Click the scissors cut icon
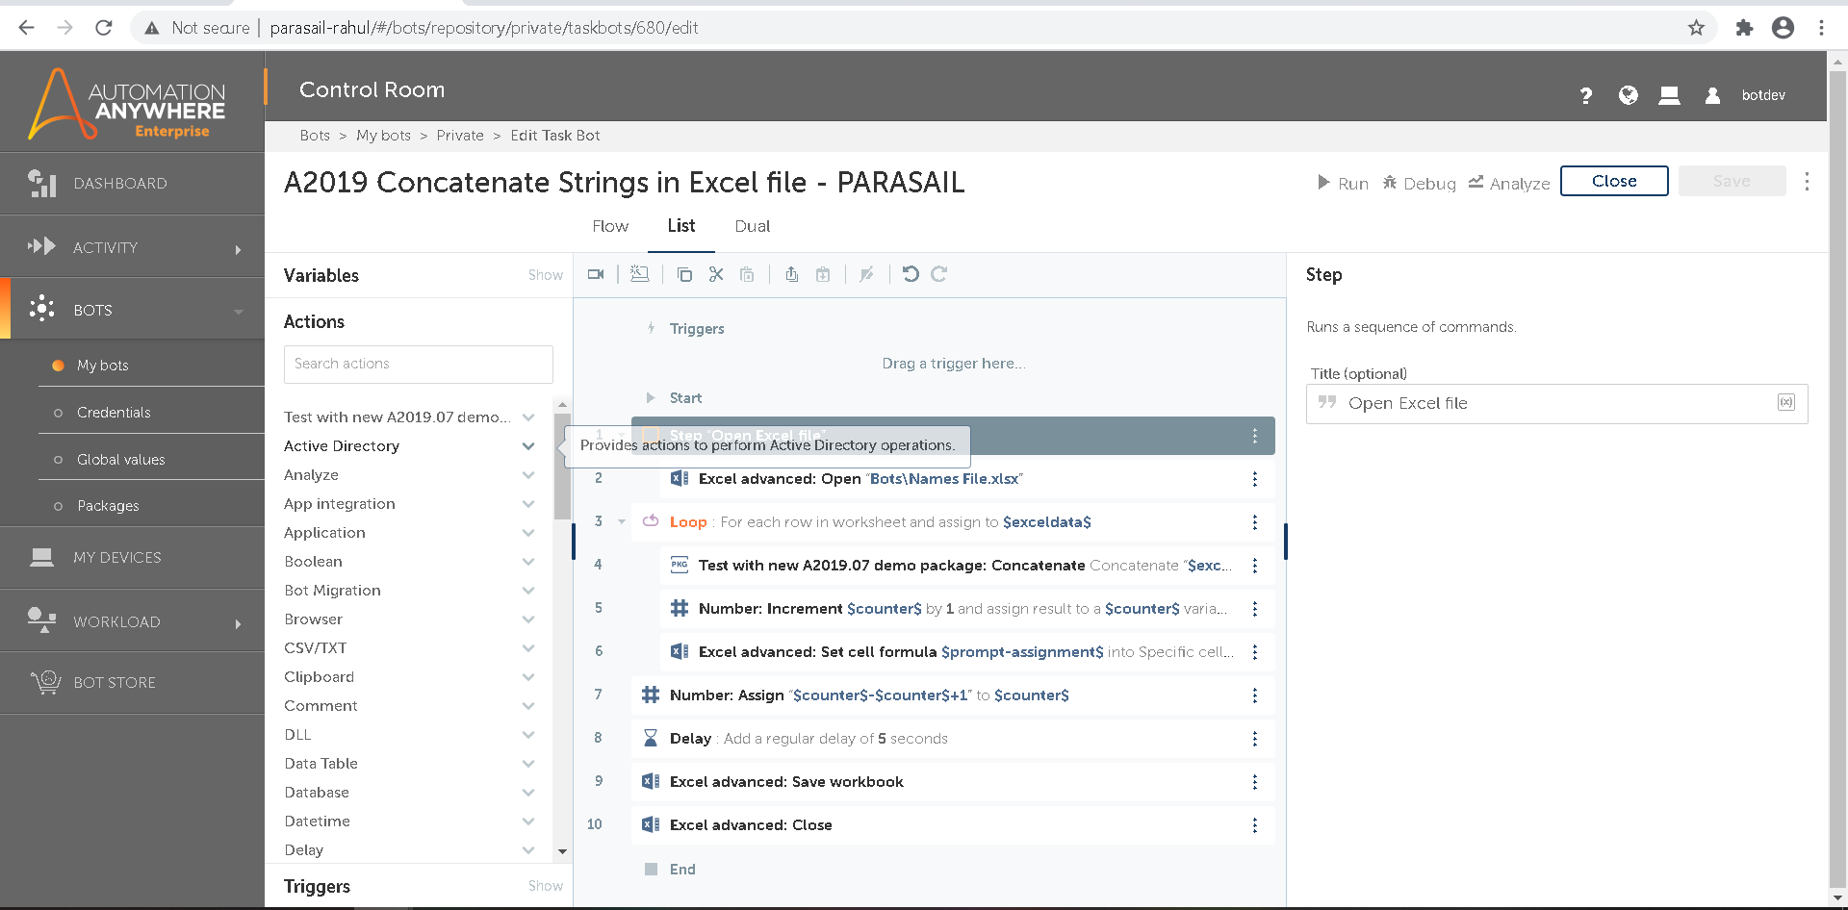Screen dimensions: 1848x910 (x=716, y=275)
